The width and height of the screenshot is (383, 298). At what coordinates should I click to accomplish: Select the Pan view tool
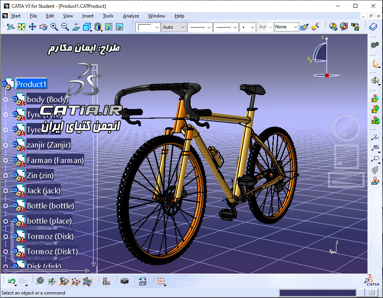click(x=32, y=27)
